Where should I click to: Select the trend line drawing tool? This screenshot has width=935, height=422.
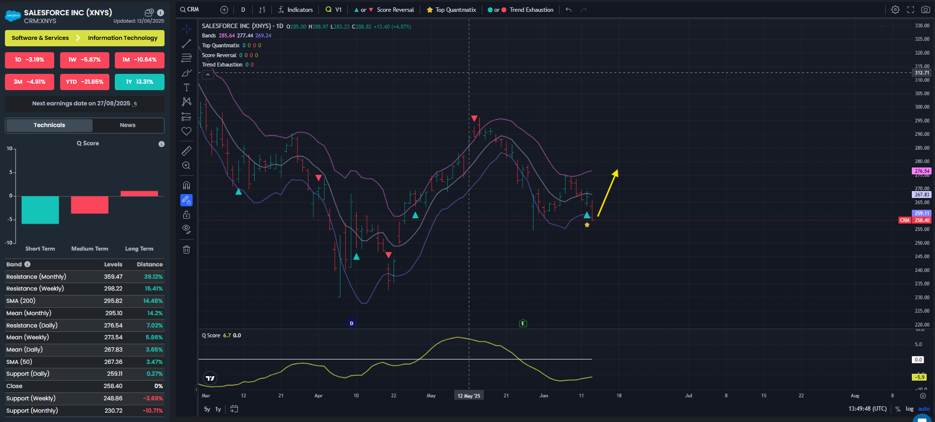(x=187, y=44)
